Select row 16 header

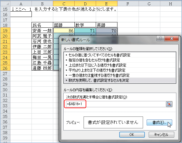pyautogui.click(x=5, y=14)
